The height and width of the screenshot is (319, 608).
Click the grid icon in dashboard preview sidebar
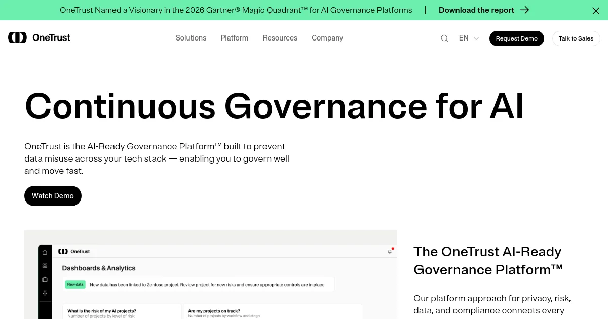(x=45, y=266)
